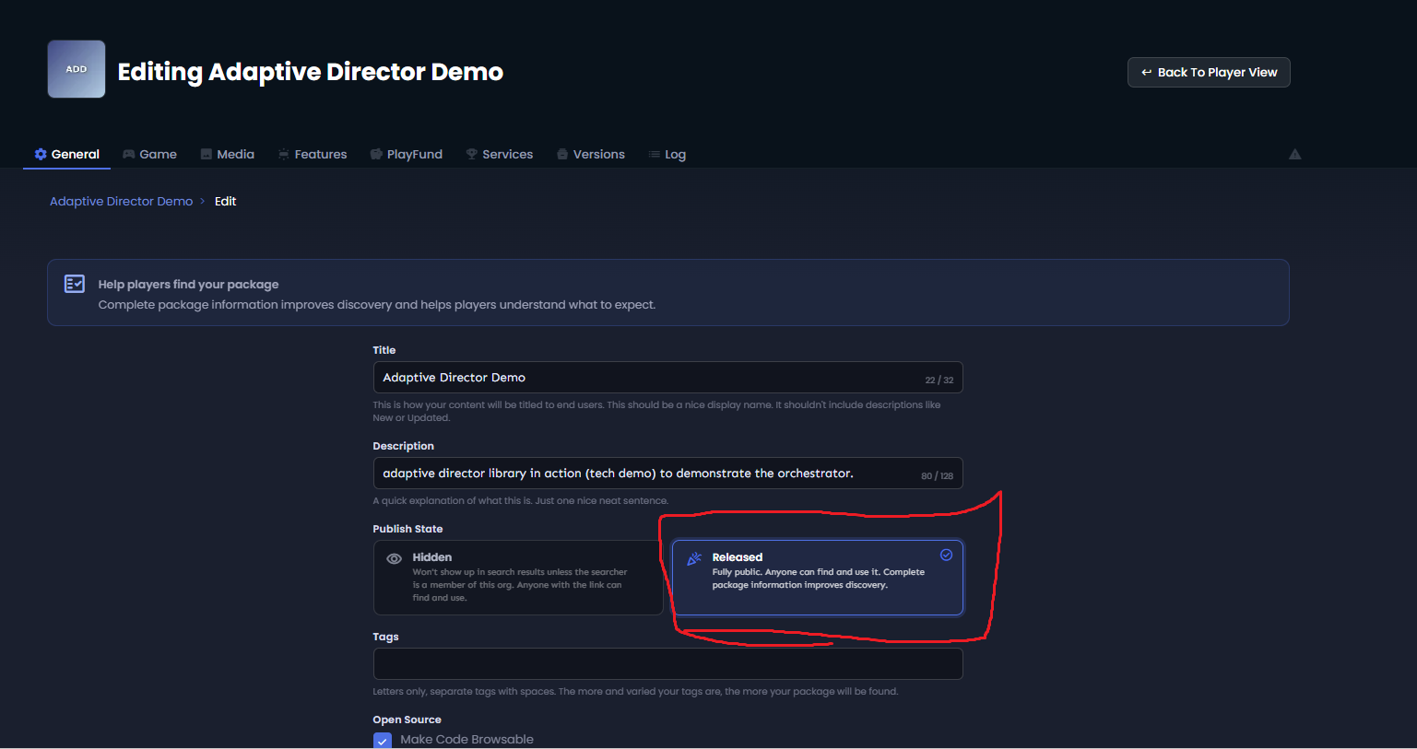The image size is (1417, 749).
Task: Click the PlayFund tab icon
Action: [x=376, y=154]
